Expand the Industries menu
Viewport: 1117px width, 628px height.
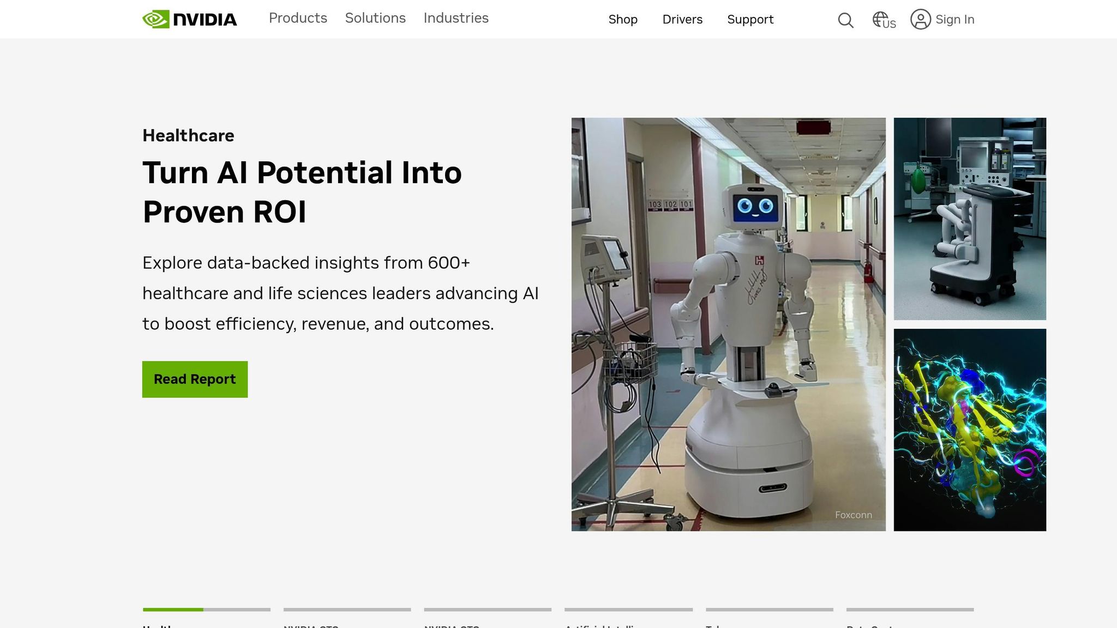[x=456, y=18]
